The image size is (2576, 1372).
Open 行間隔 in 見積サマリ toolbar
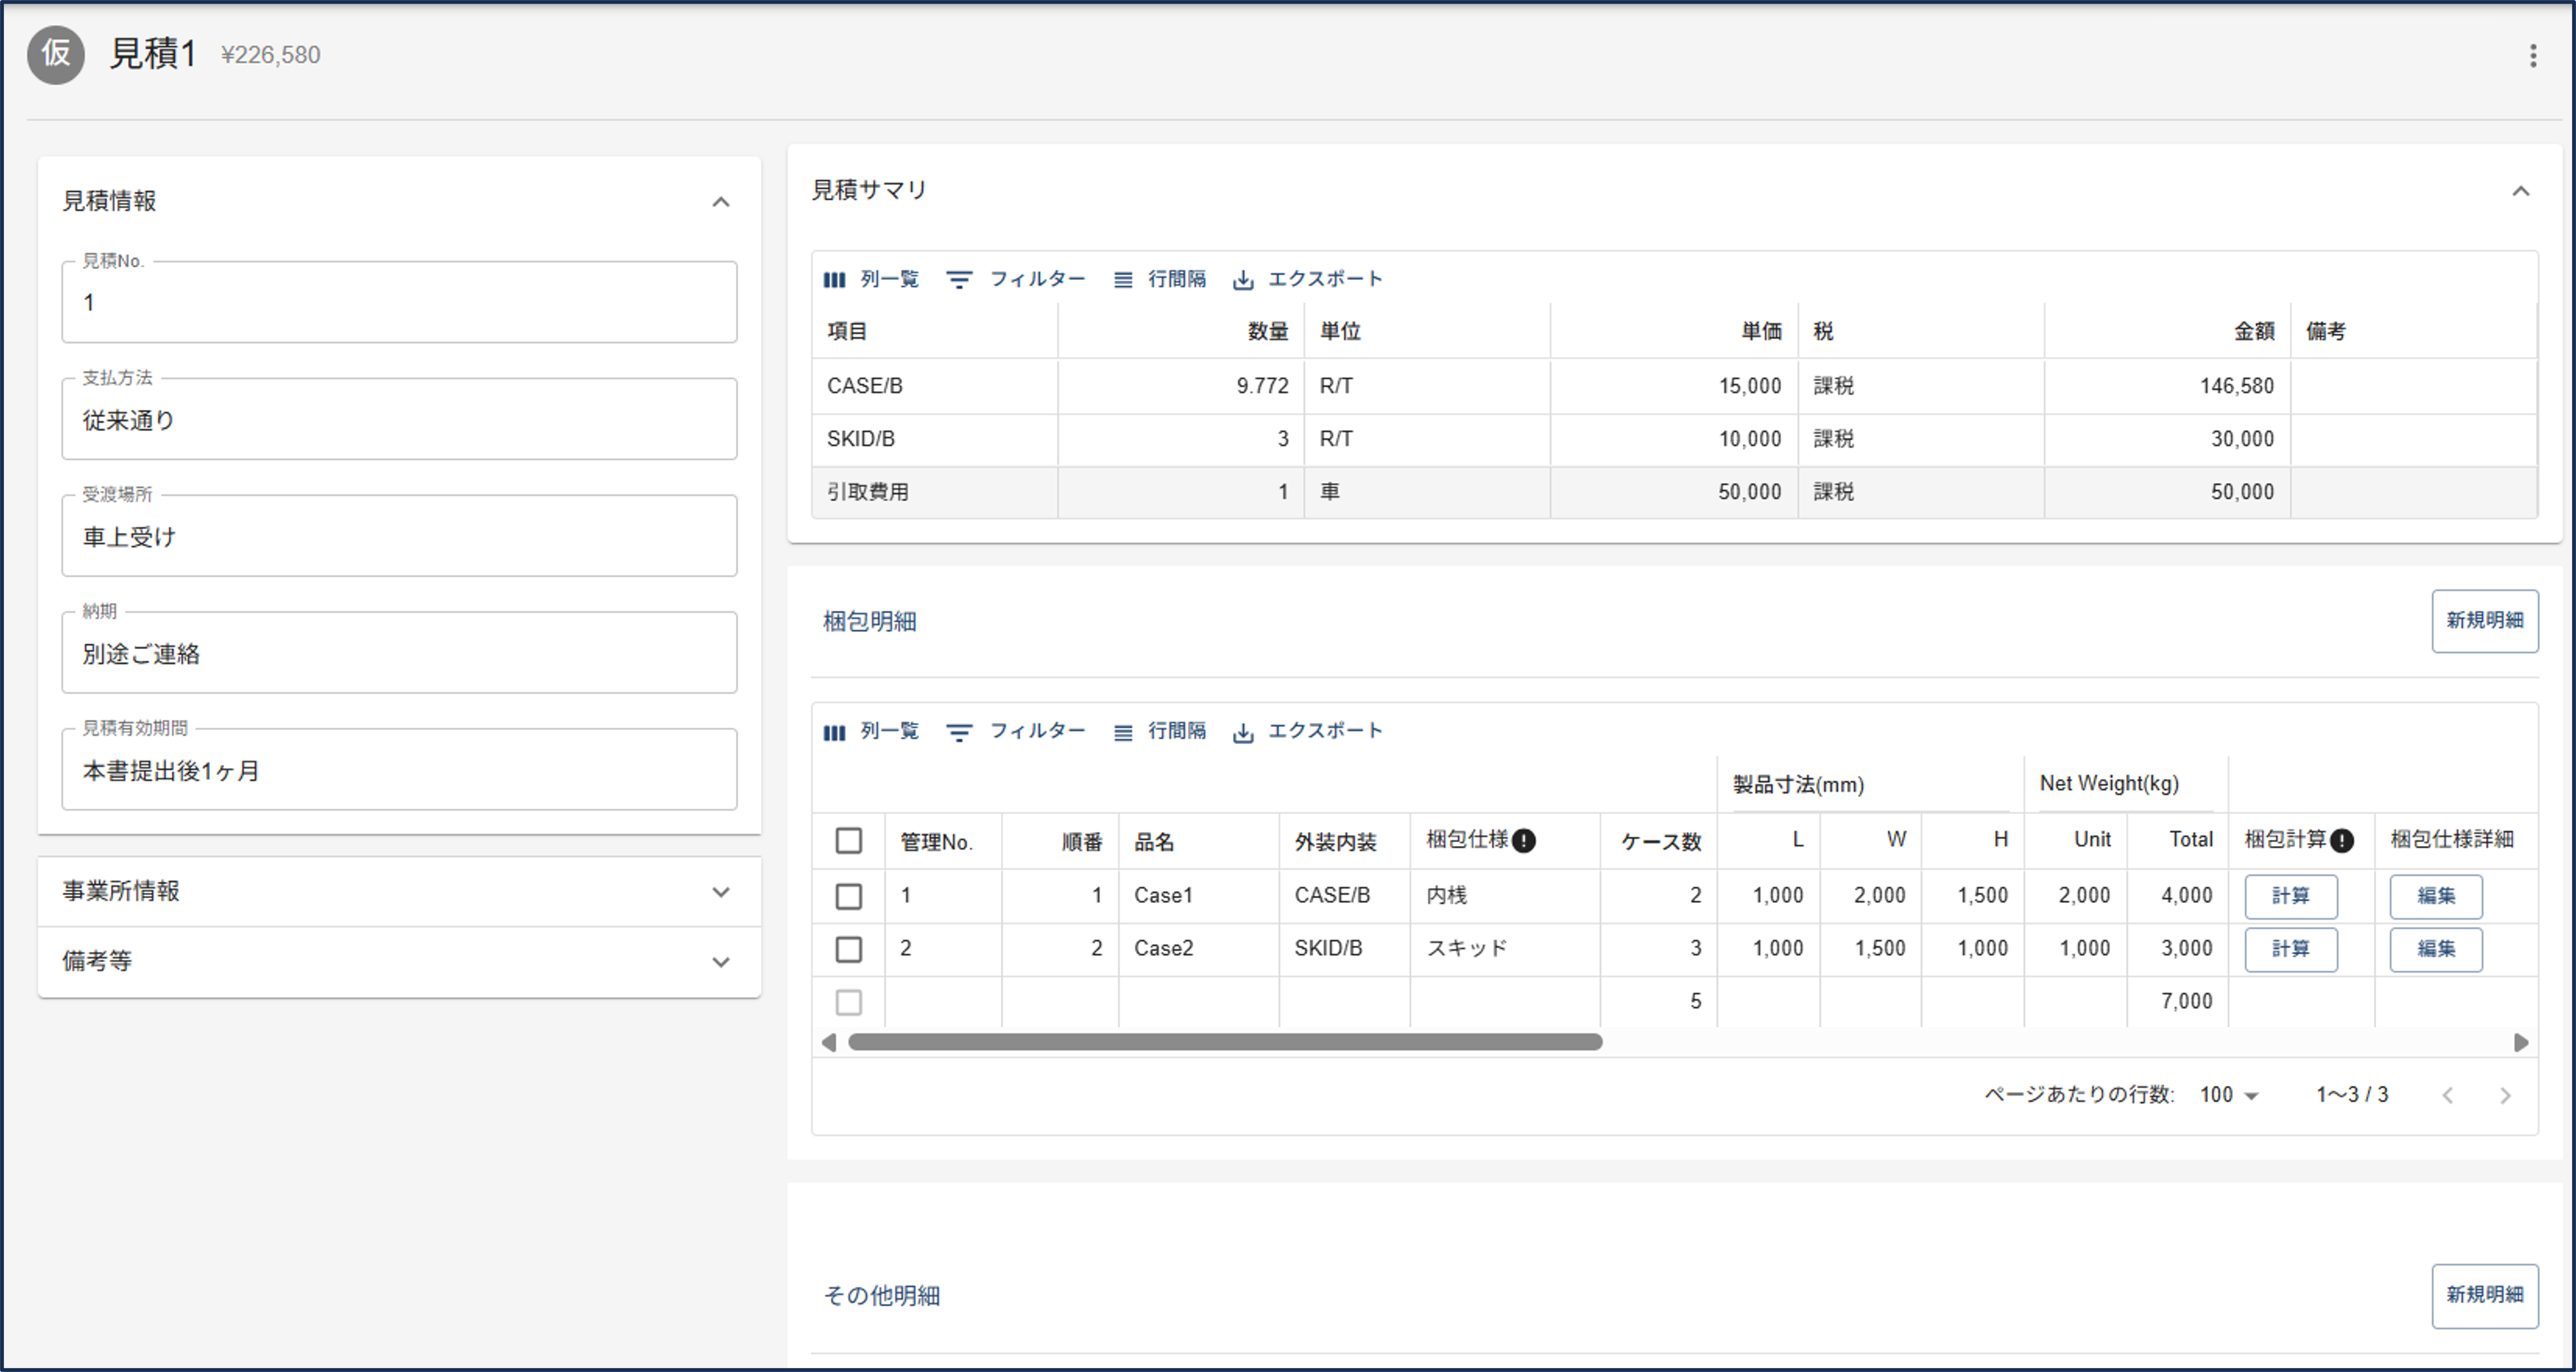pyautogui.click(x=1159, y=279)
